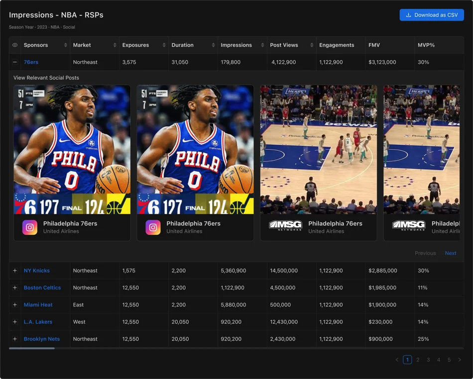Viewport: 473px width, 379px height.
Task: Click Miami Heat post views 500,000
Action: click(x=280, y=304)
